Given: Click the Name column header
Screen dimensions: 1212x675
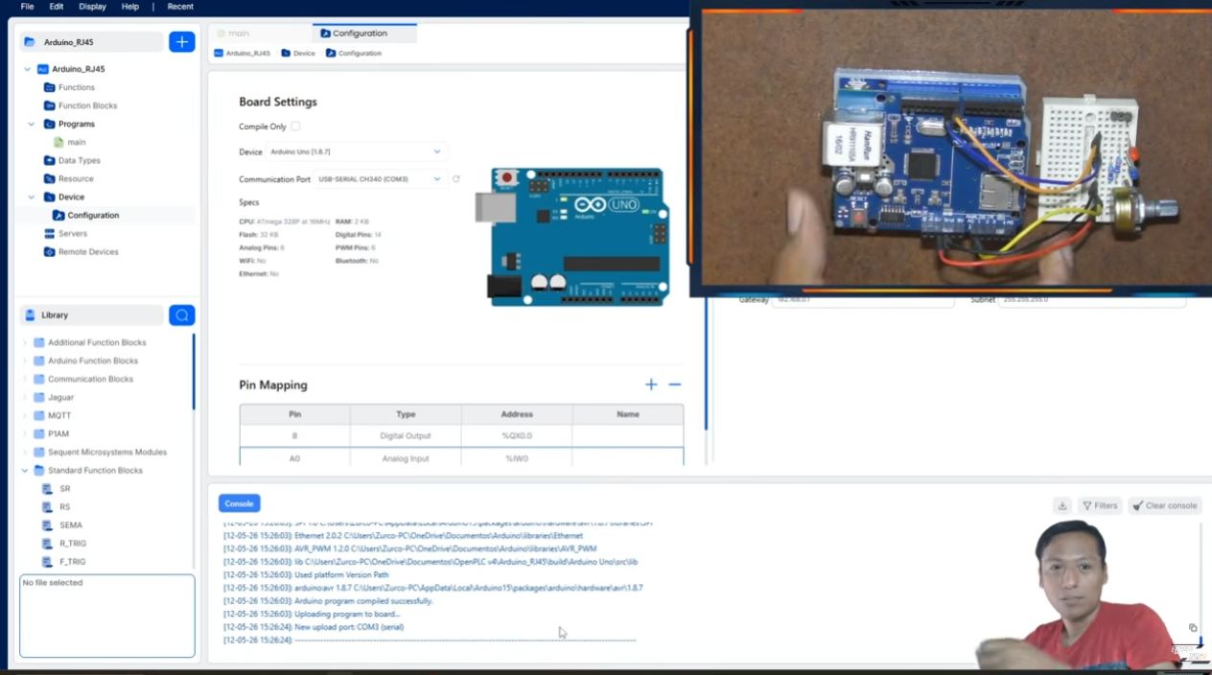Looking at the screenshot, I should coord(628,414).
